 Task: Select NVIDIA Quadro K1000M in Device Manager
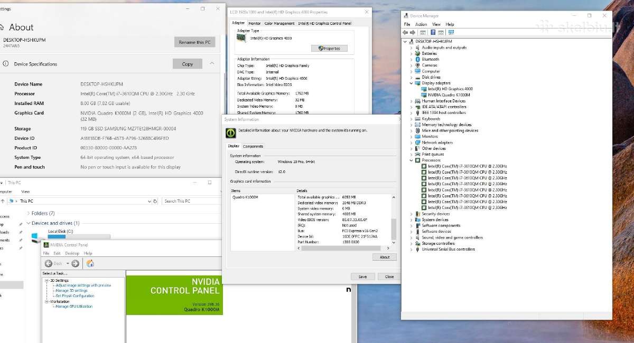coord(449,95)
